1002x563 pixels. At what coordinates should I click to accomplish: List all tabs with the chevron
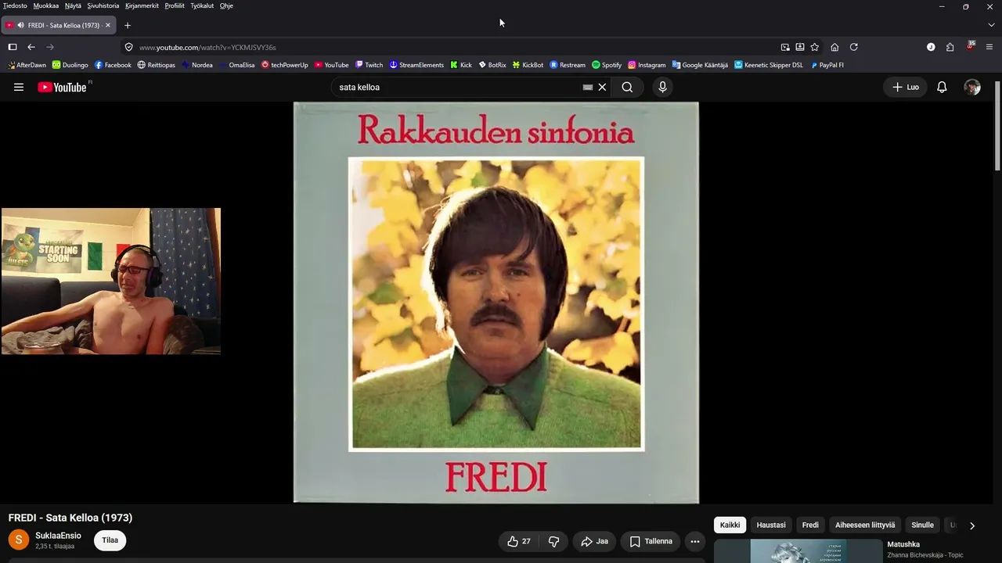[x=991, y=25]
